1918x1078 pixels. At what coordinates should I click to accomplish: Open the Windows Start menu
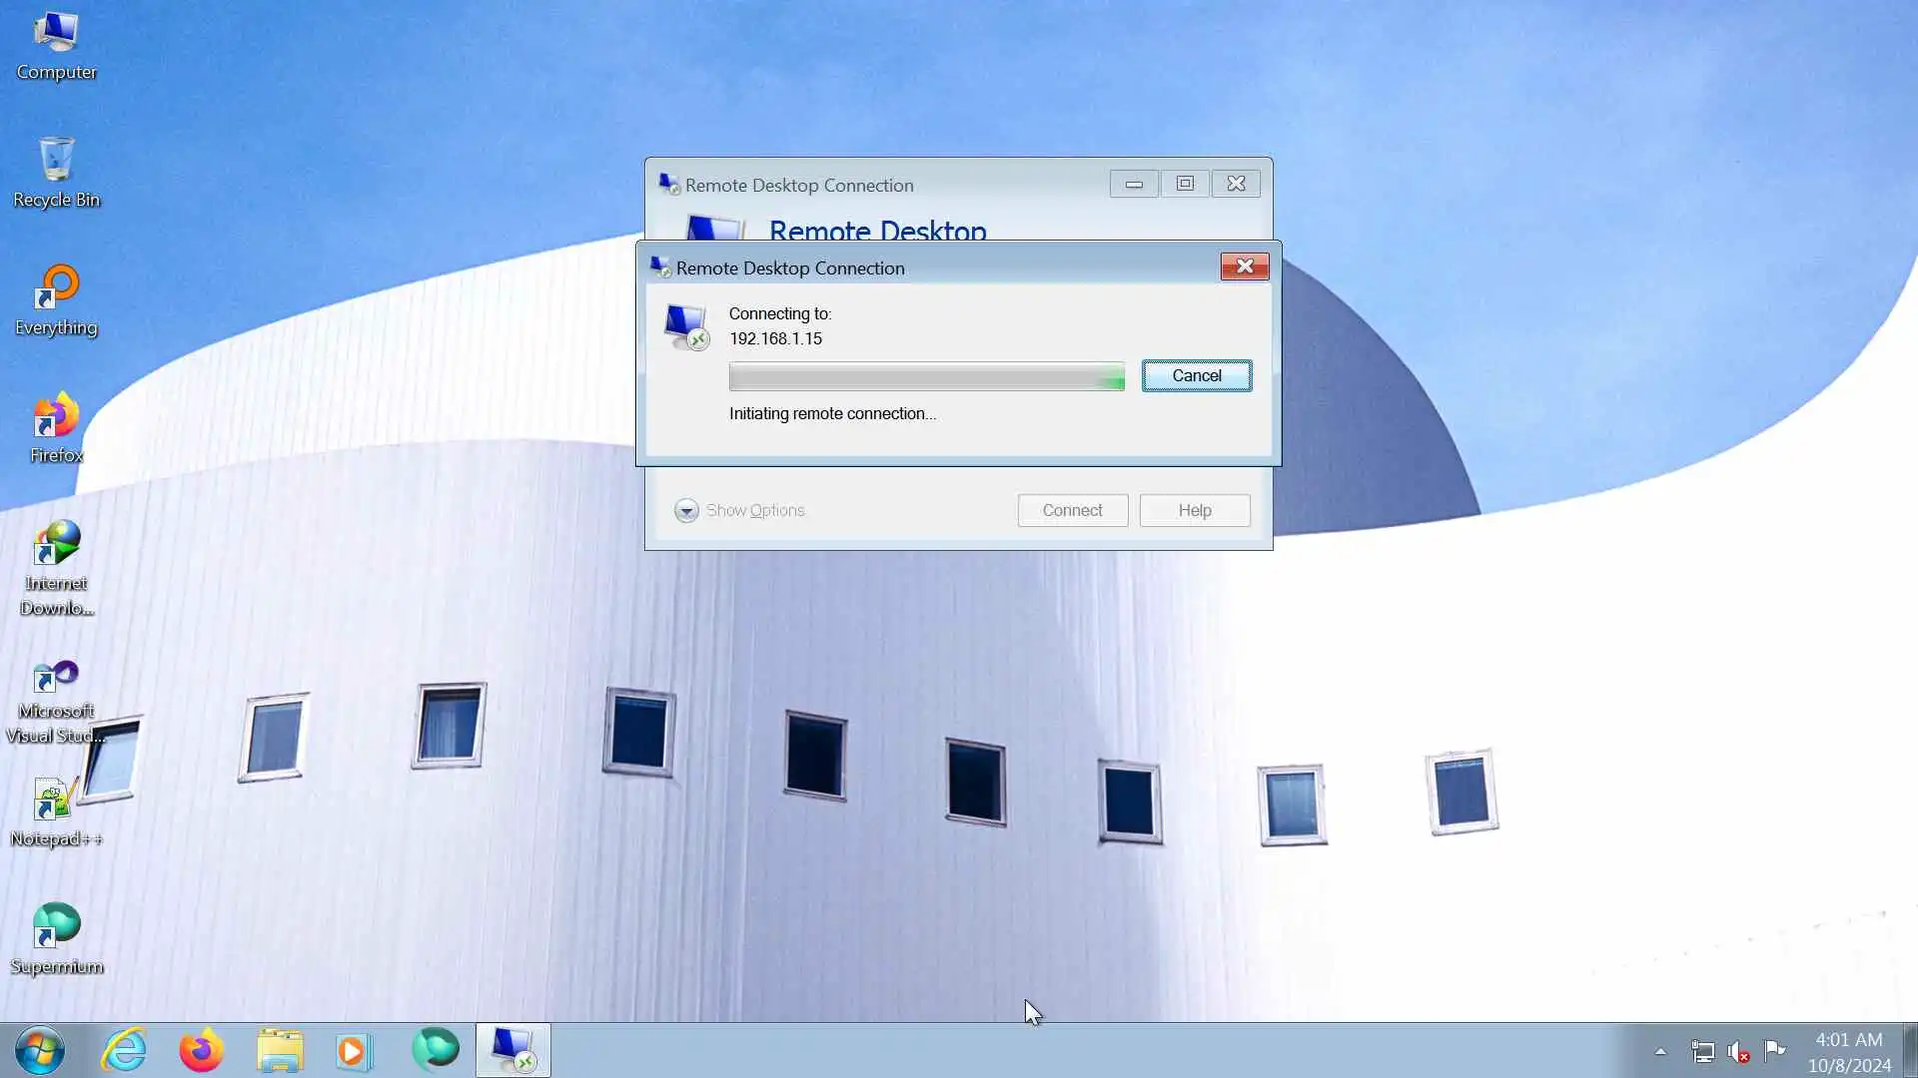(40, 1050)
